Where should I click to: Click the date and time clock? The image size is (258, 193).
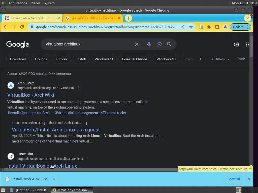[244, 3]
